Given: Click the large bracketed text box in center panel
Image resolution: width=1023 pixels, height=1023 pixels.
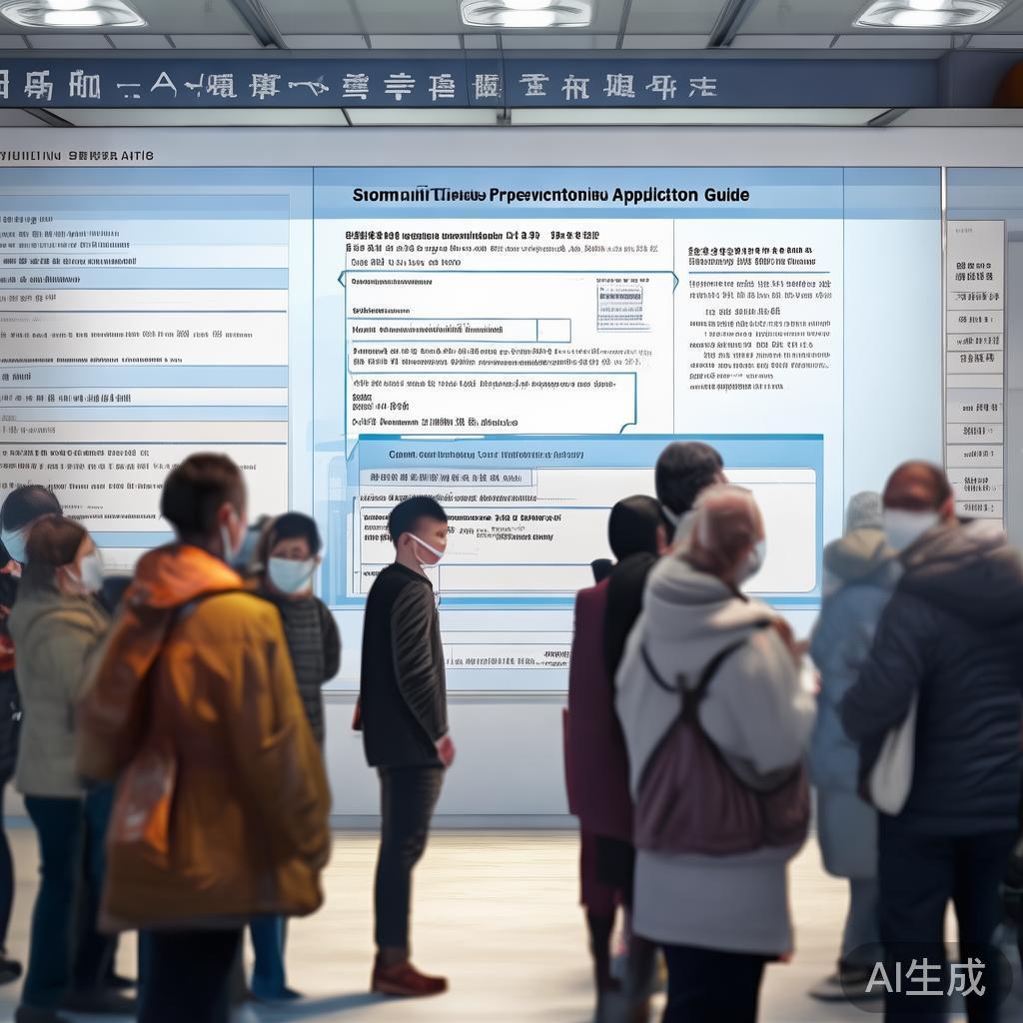Looking at the screenshot, I should click(x=492, y=403).
